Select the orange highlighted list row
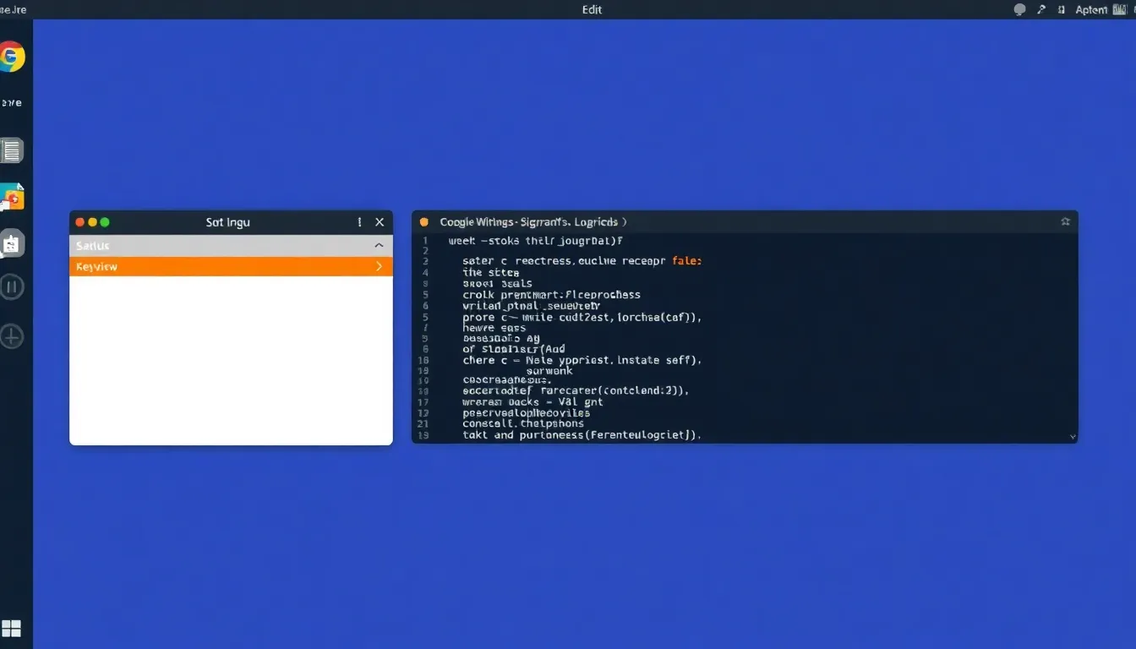 click(220, 267)
